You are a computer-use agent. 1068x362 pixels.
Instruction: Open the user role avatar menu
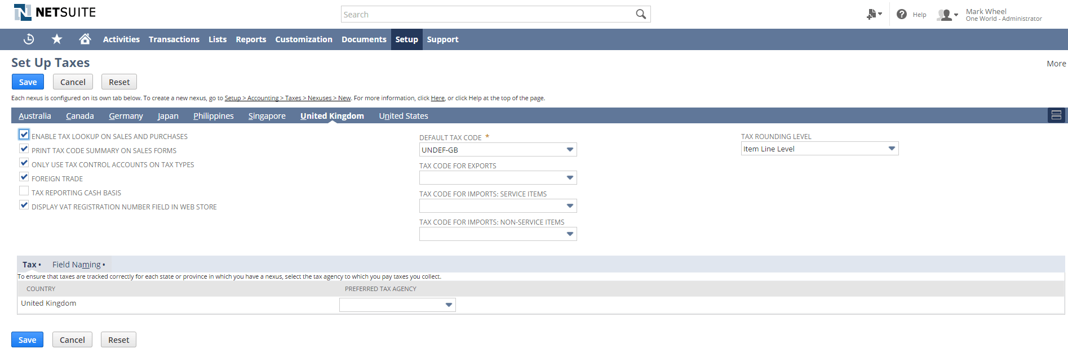(x=947, y=15)
